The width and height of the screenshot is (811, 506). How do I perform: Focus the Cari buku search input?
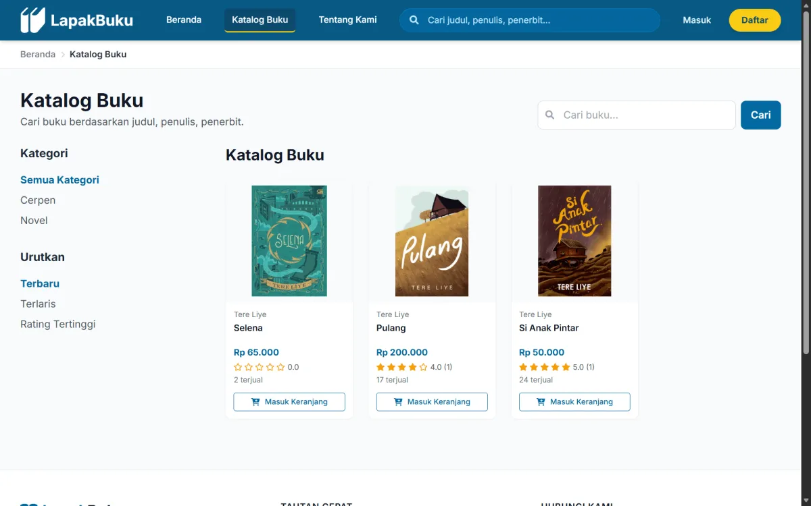pyautogui.click(x=637, y=115)
